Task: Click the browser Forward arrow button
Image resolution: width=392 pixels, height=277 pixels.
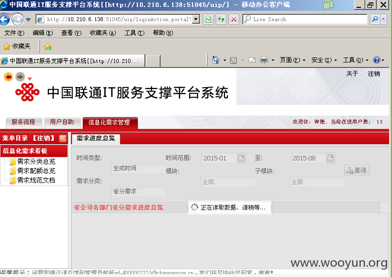Action: click(x=18, y=19)
